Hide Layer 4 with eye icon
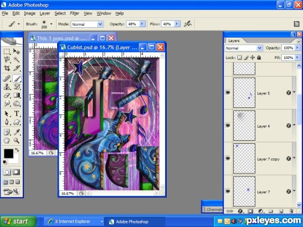Viewport: 303px width, 227px height. [228, 126]
